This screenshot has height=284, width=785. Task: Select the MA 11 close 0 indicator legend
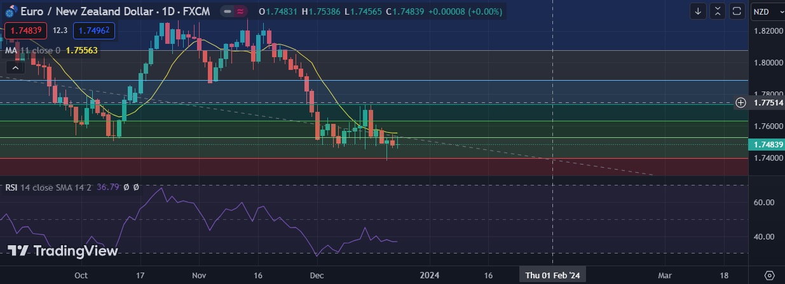click(x=32, y=50)
